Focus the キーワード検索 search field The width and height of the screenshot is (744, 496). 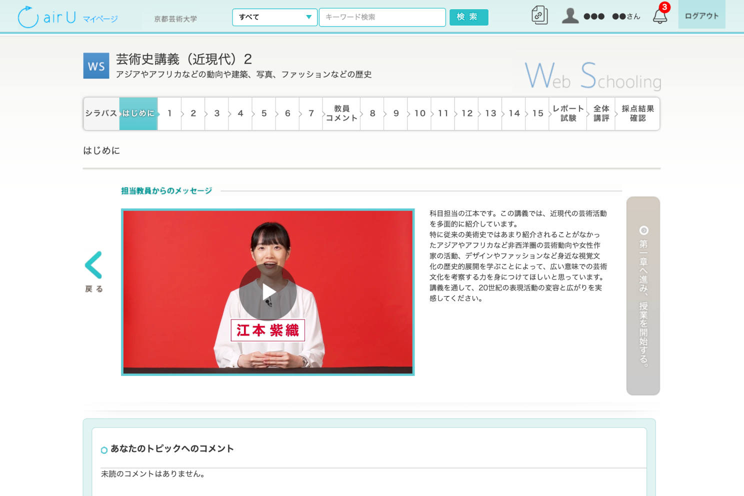pos(382,17)
